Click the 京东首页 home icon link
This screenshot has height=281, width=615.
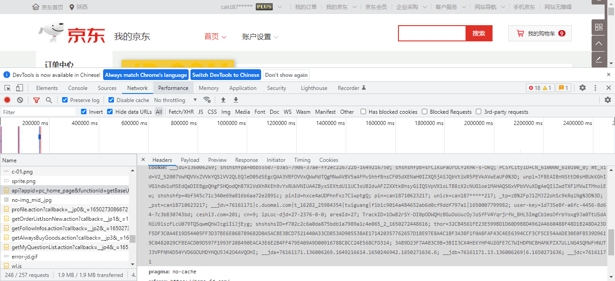click(48, 7)
